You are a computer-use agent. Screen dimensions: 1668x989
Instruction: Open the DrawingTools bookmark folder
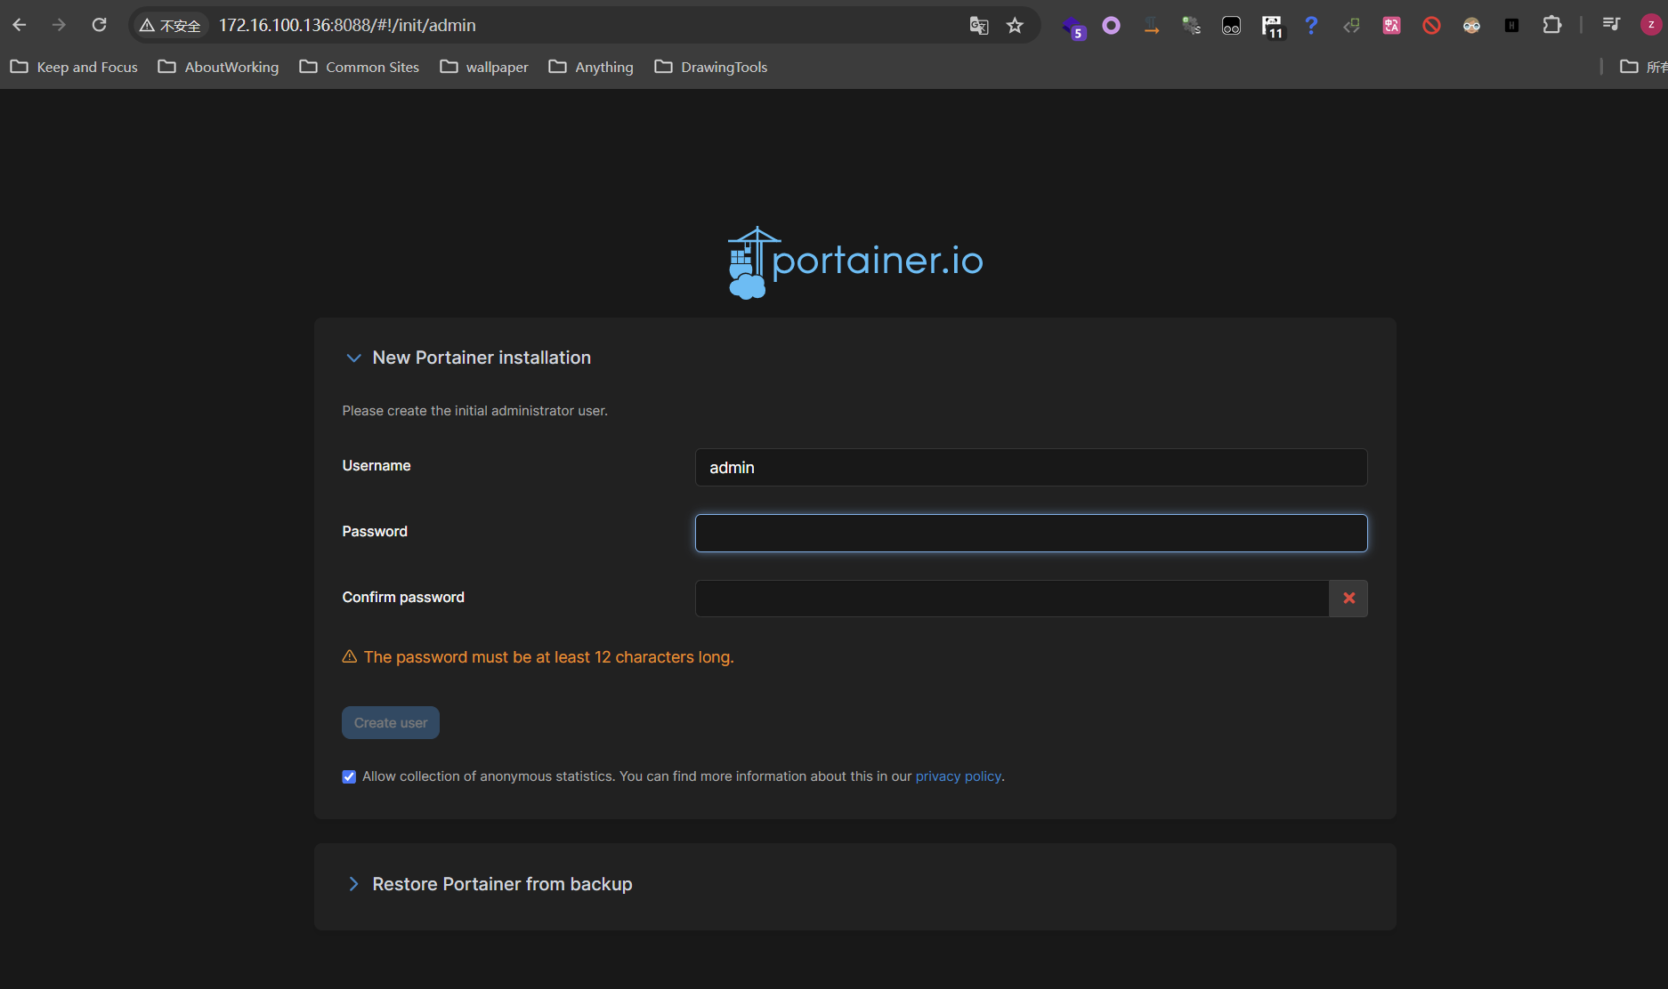[x=711, y=67]
